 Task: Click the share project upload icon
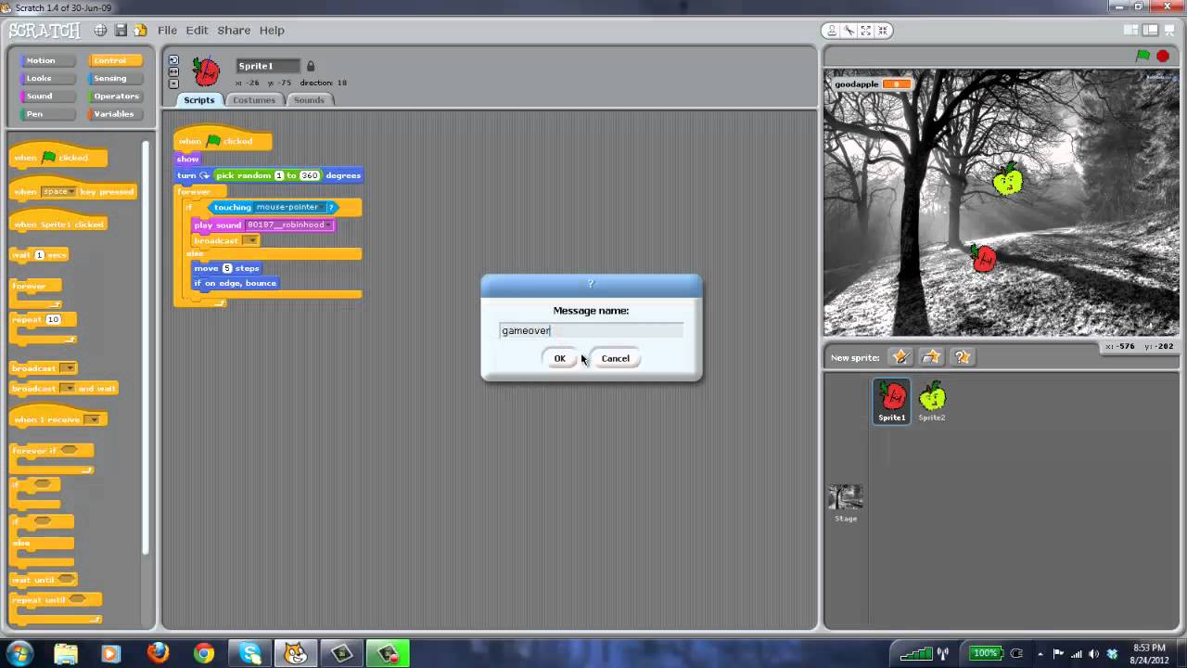[x=140, y=31]
